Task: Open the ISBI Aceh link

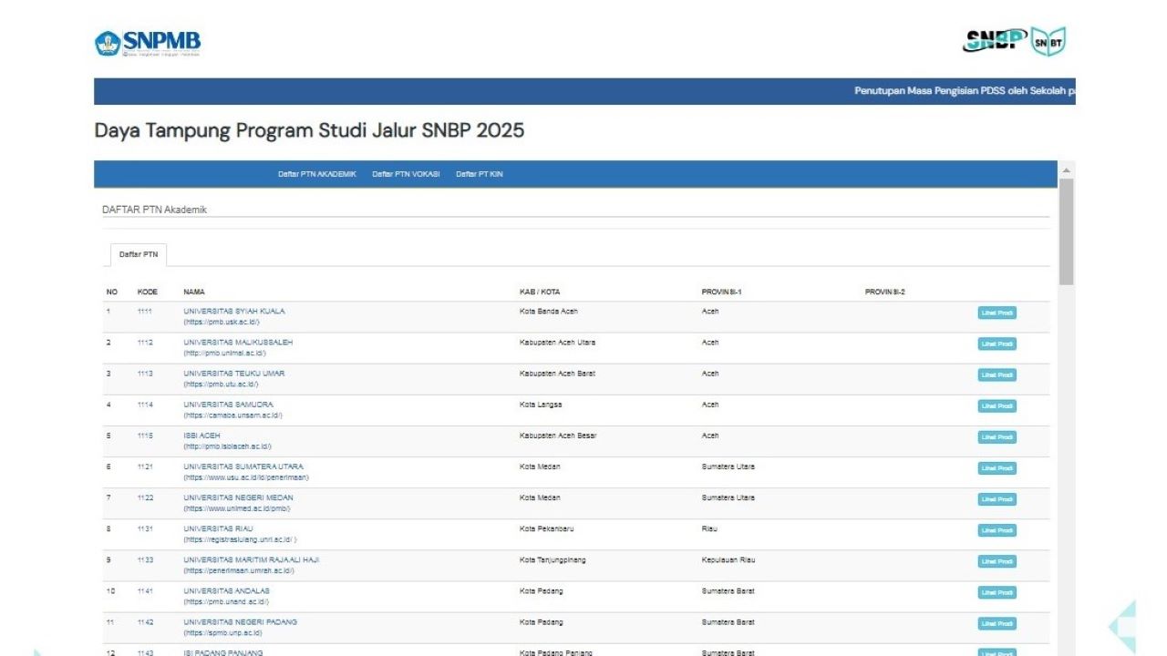Action: click(x=201, y=436)
